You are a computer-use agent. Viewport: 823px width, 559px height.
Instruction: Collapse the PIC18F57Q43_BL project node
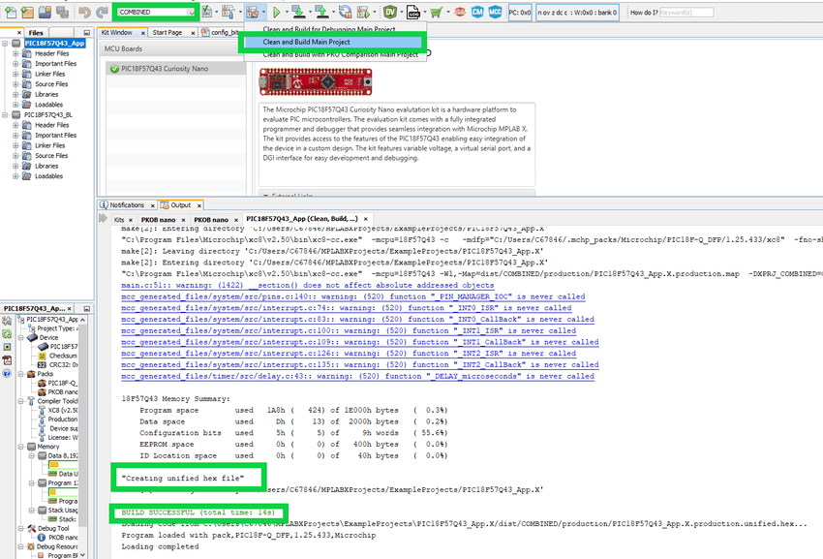(5, 114)
